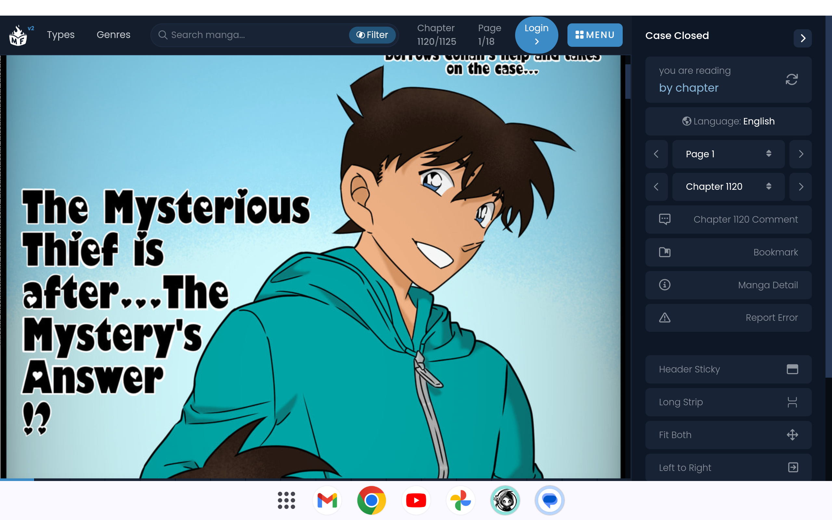The image size is (832, 520).
Task: Collapse the Case Closed side panel
Action: pyautogui.click(x=802, y=38)
